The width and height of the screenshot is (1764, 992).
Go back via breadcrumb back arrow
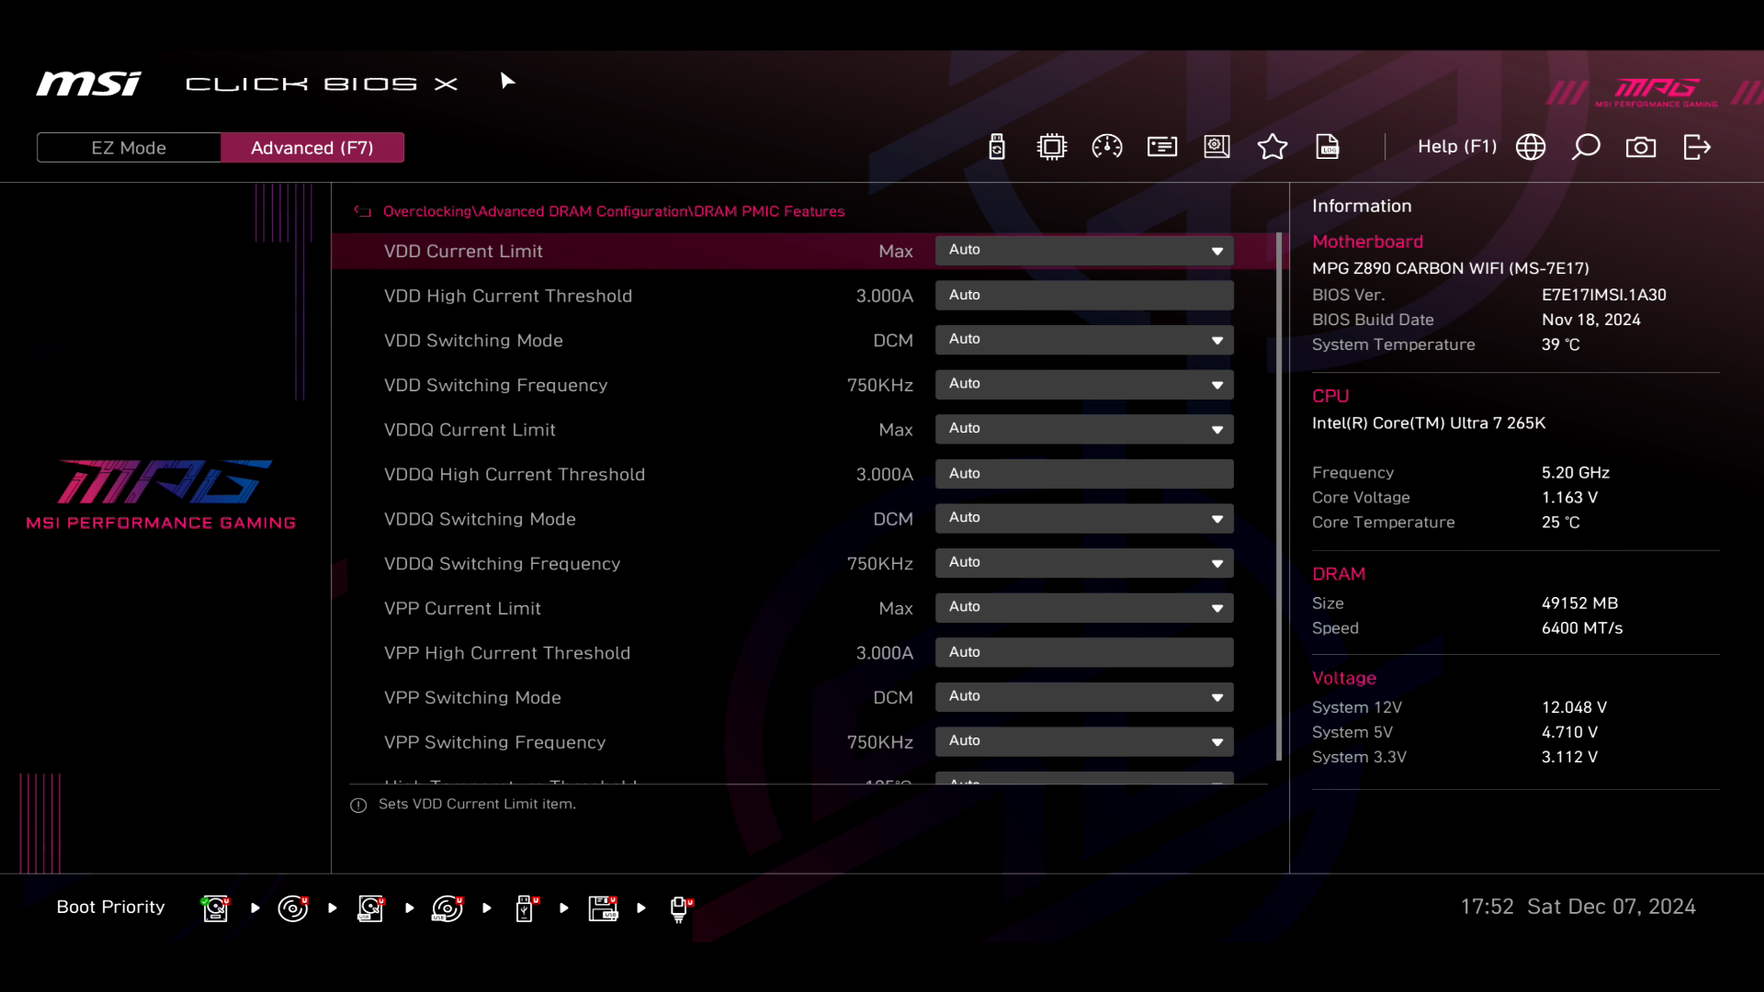tap(363, 211)
